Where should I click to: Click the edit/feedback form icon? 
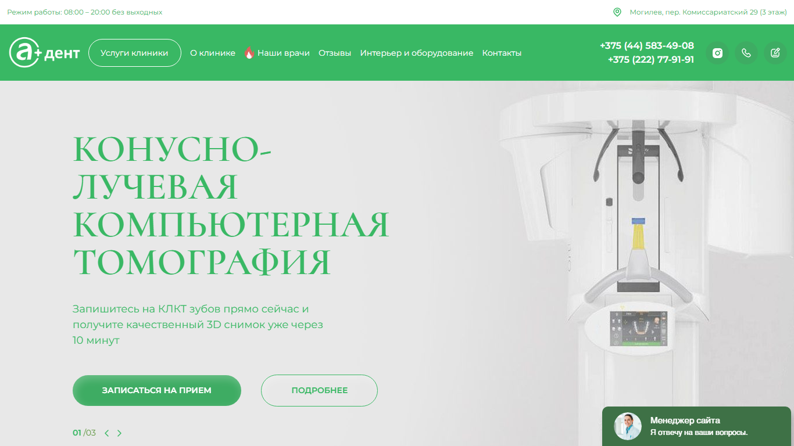(x=775, y=53)
